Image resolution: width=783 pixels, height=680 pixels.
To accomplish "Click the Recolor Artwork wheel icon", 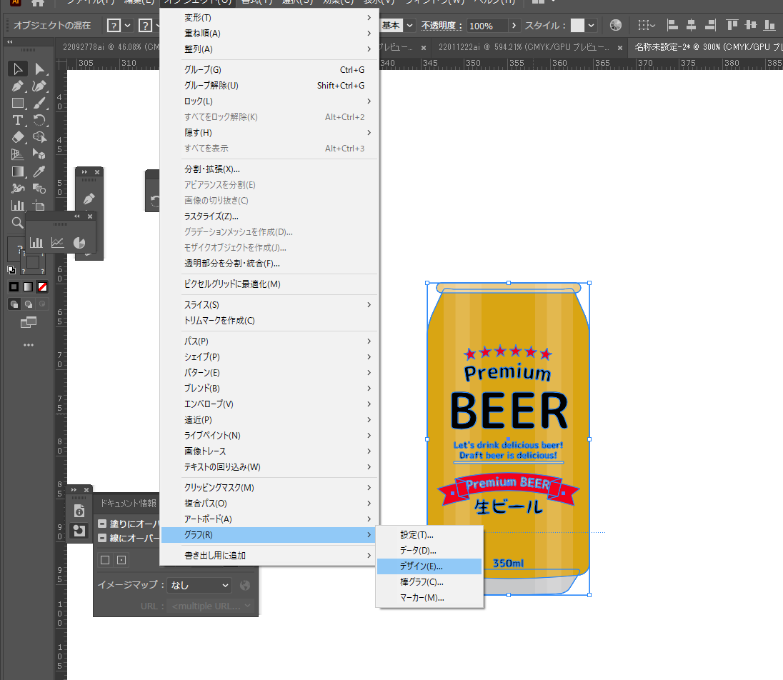I will (x=615, y=25).
